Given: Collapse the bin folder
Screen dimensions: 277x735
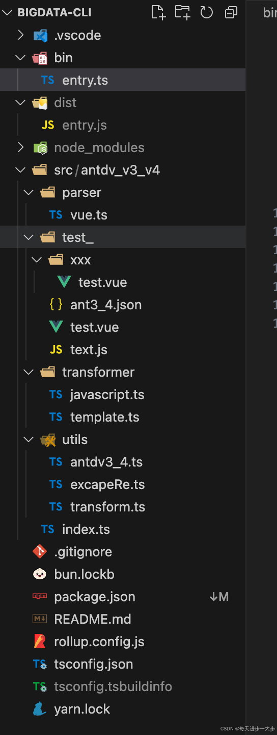Looking at the screenshot, I should 20,57.
